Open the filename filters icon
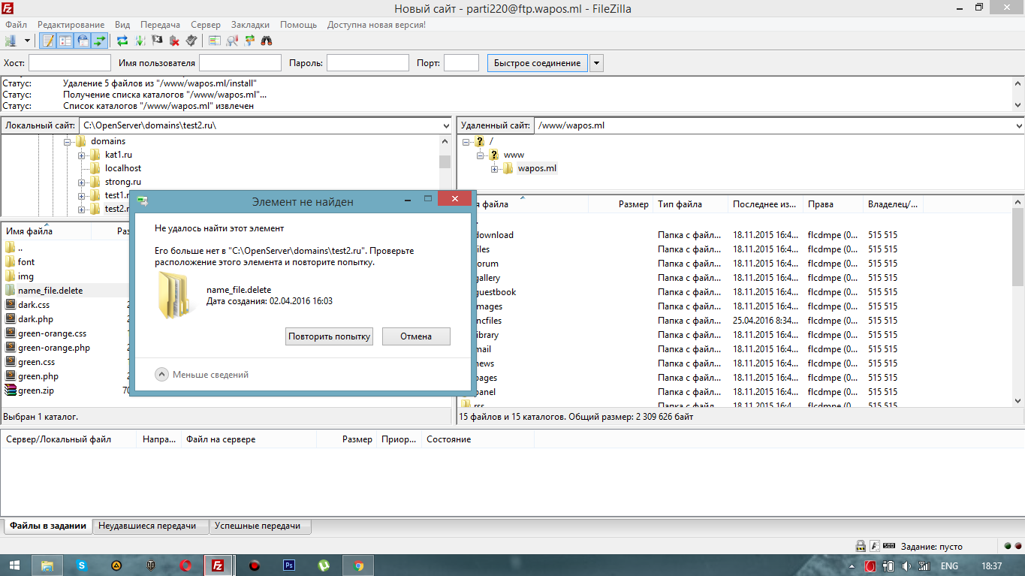Viewport: 1025px width, 576px height. 215,41
